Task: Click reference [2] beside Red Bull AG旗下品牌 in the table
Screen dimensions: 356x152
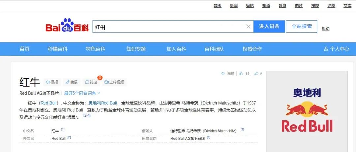Action: pyautogui.click(x=208, y=137)
